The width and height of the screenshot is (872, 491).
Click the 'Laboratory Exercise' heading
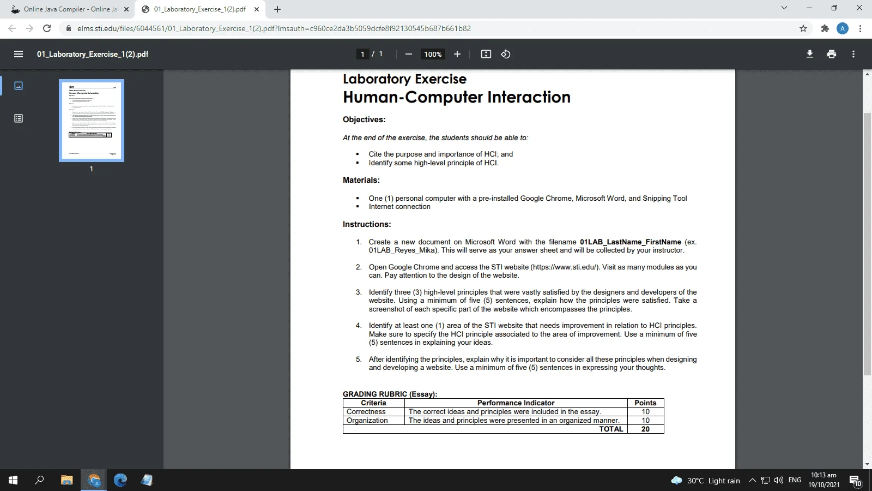tap(404, 79)
